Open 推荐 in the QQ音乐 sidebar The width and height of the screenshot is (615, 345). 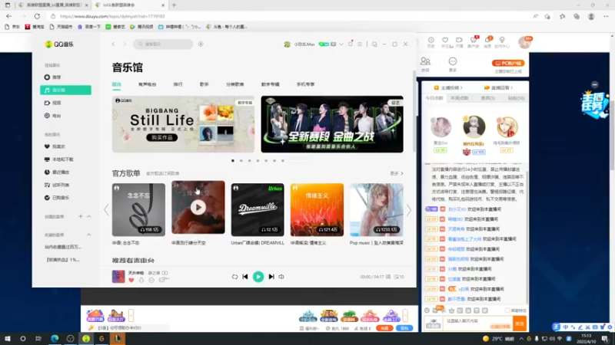point(53,77)
